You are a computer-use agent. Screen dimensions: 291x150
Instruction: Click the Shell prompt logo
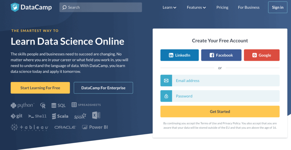point(37,116)
